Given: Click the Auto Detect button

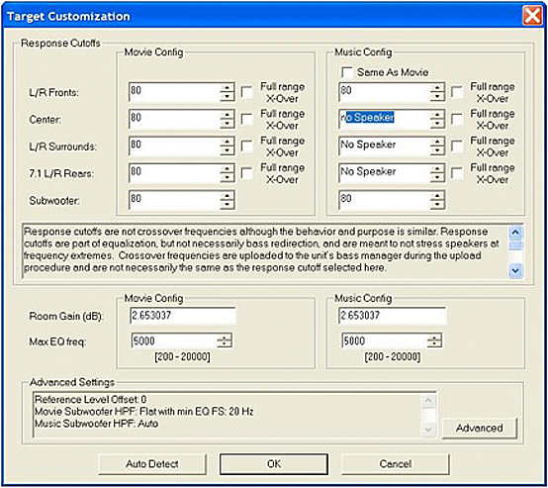Looking at the screenshot, I should pyautogui.click(x=152, y=464).
